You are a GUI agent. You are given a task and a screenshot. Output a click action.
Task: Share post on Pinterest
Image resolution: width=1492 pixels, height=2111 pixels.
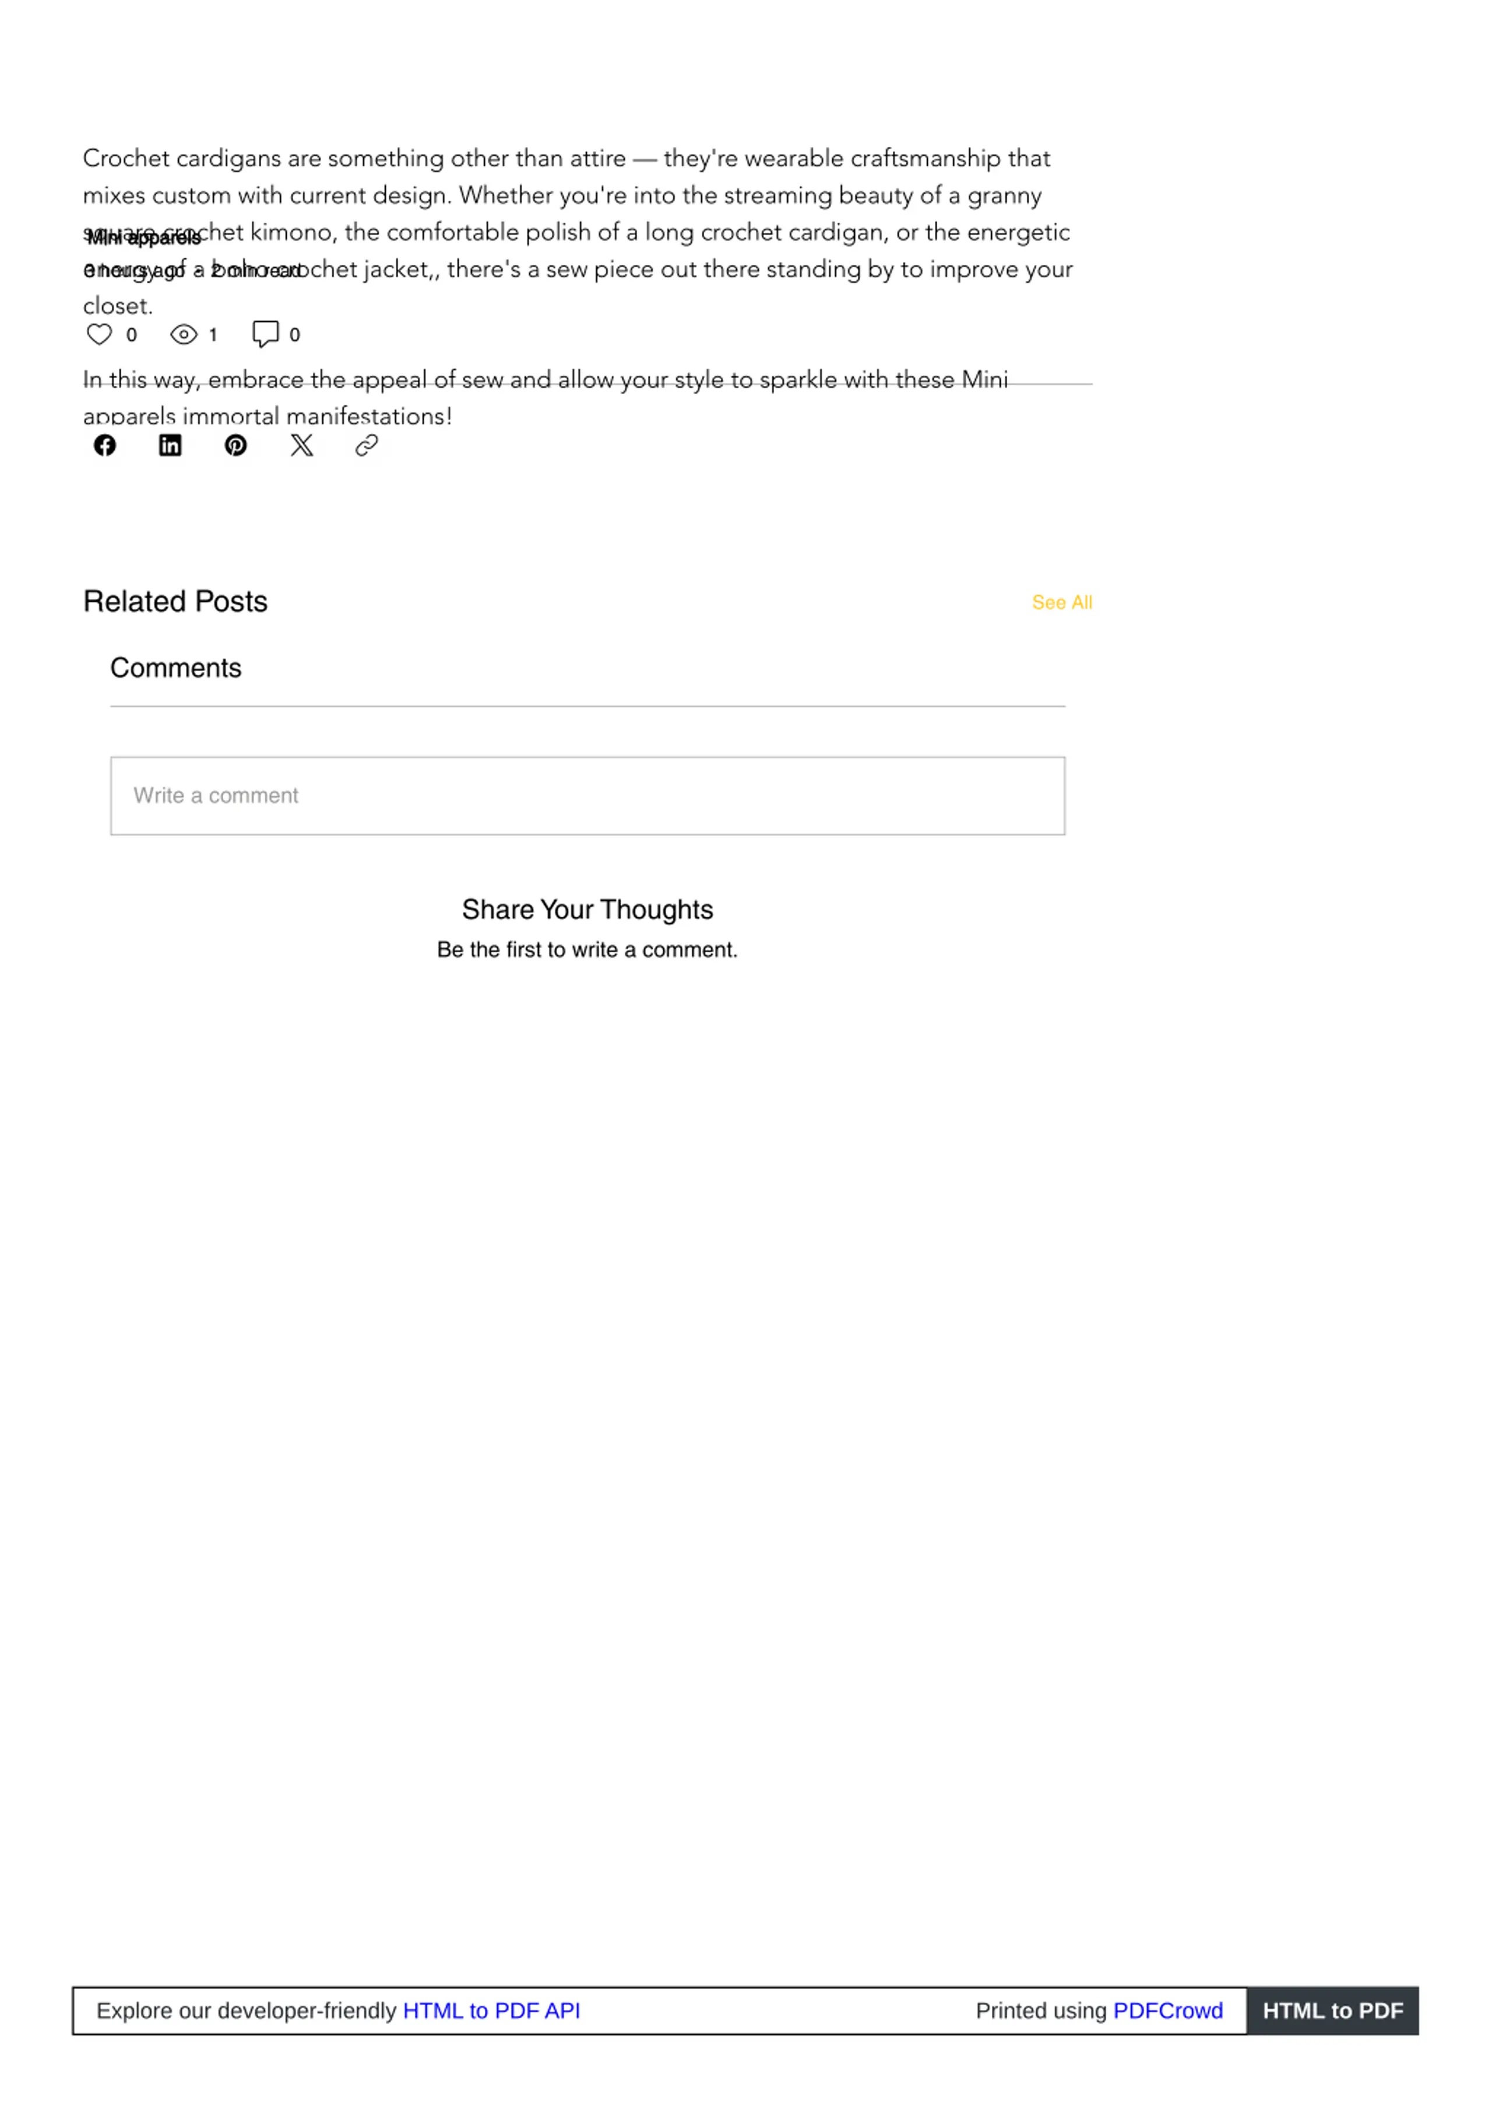(x=236, y=446)
